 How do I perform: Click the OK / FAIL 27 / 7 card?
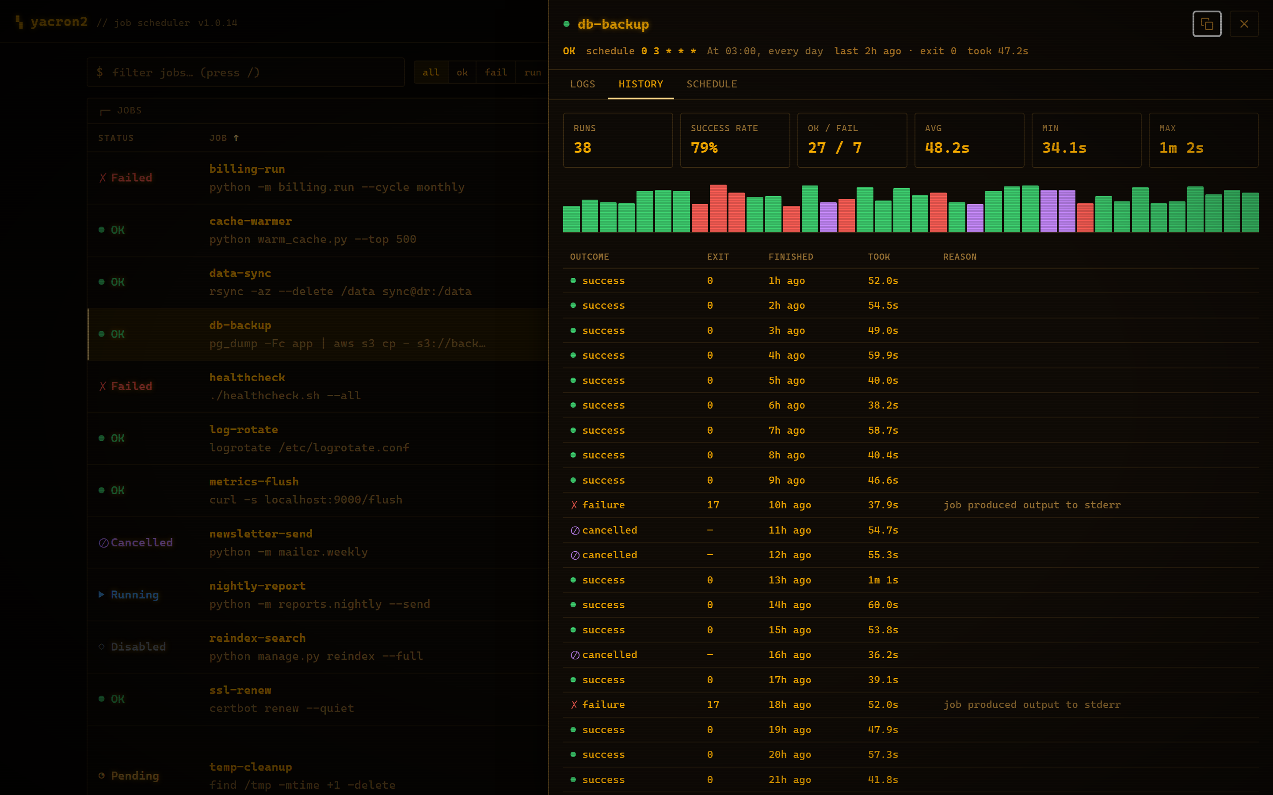click(x=852, y=140)
